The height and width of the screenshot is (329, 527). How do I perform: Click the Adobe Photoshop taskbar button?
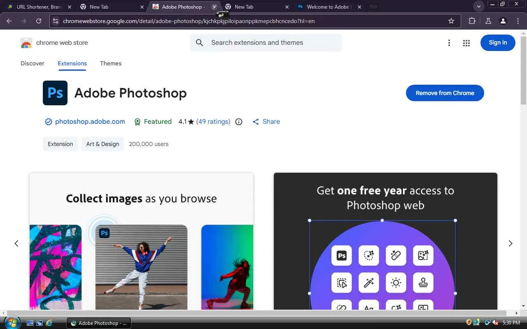[x=99, y=323]
